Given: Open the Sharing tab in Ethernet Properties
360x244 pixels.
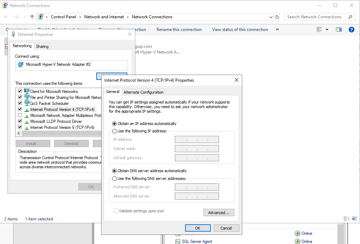Looking at the screenshot, I should pyautogui.click(x=42, y=46).
